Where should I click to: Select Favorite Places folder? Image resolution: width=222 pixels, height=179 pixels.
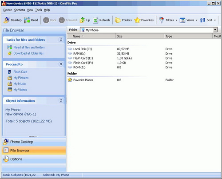(83, 80)
